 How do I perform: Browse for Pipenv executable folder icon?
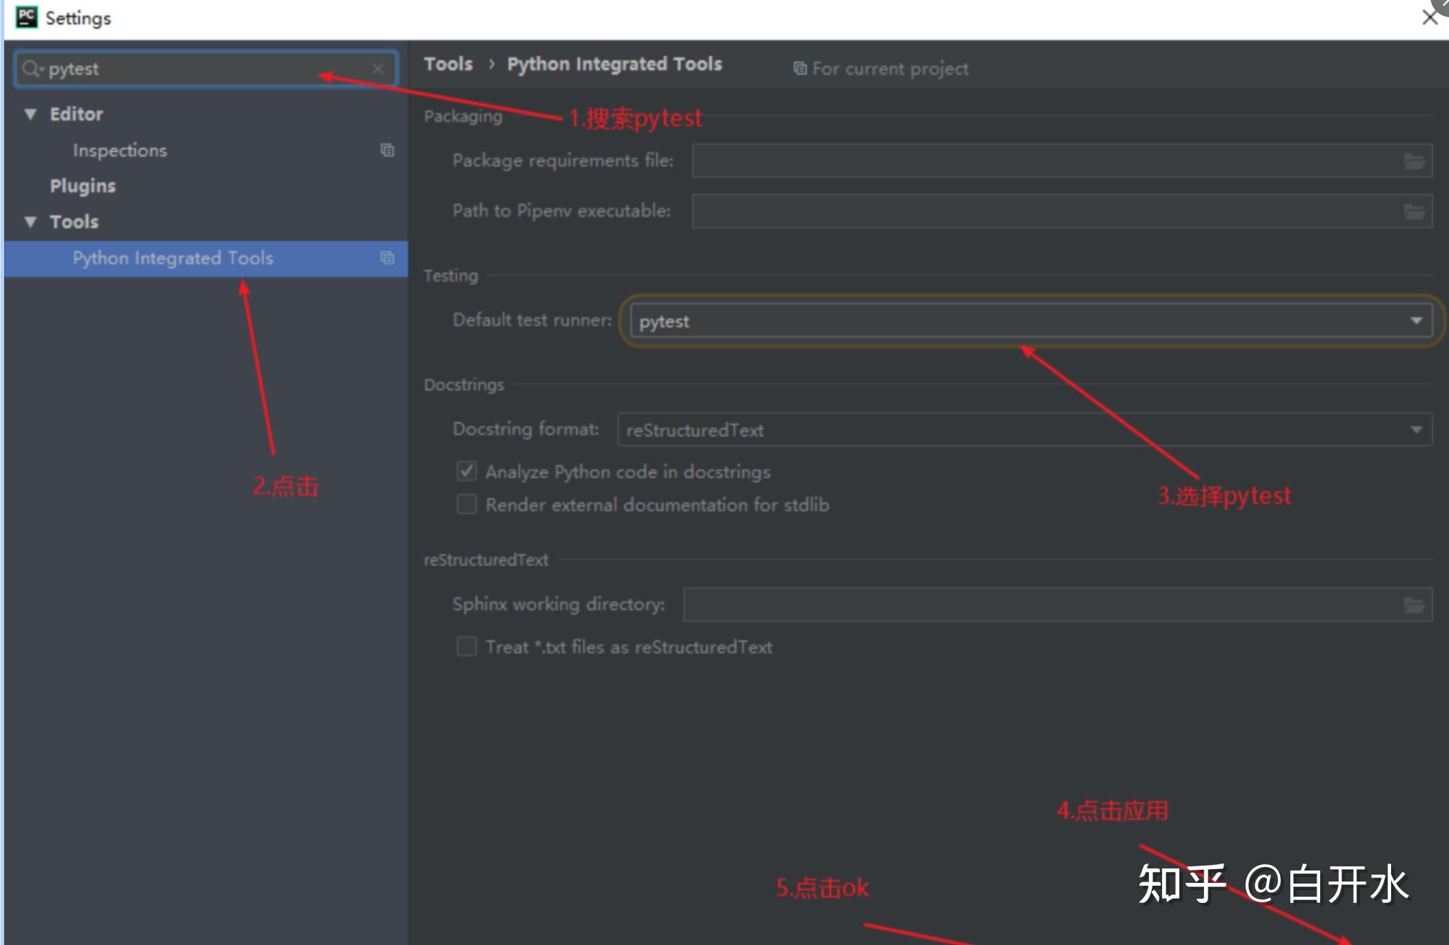pos(1415,212)
